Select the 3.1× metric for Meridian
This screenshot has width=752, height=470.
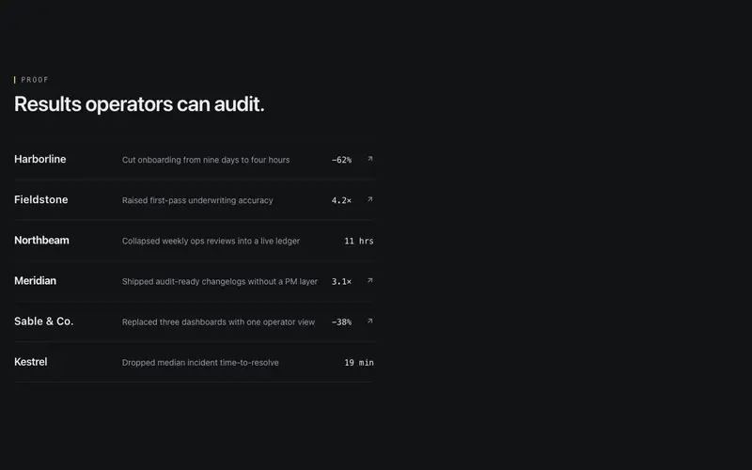341,281
